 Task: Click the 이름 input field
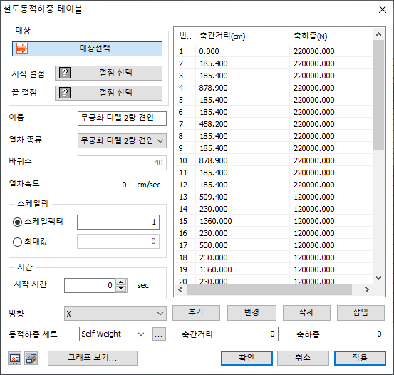click(x=122, y=118)
